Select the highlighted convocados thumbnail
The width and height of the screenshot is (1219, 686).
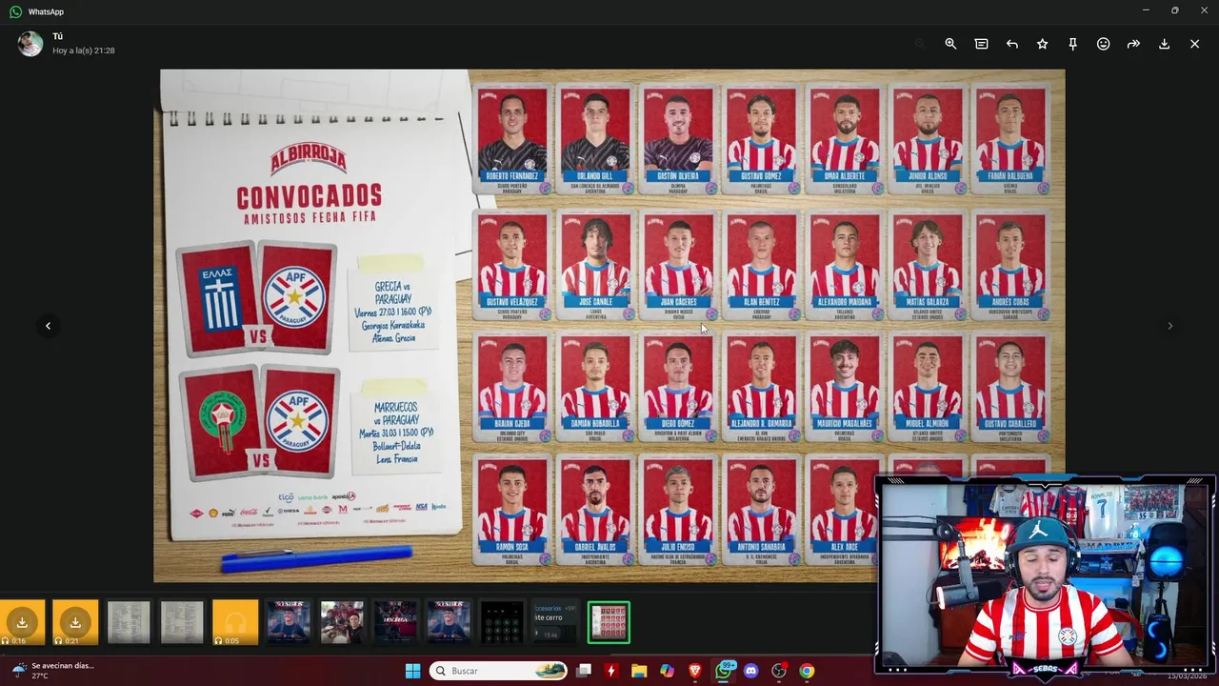pyautogui.click(x=609, y=622)
